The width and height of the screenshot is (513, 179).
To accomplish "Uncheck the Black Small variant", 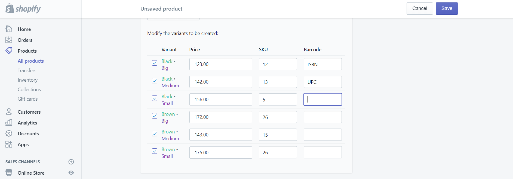I will [155, 98].
